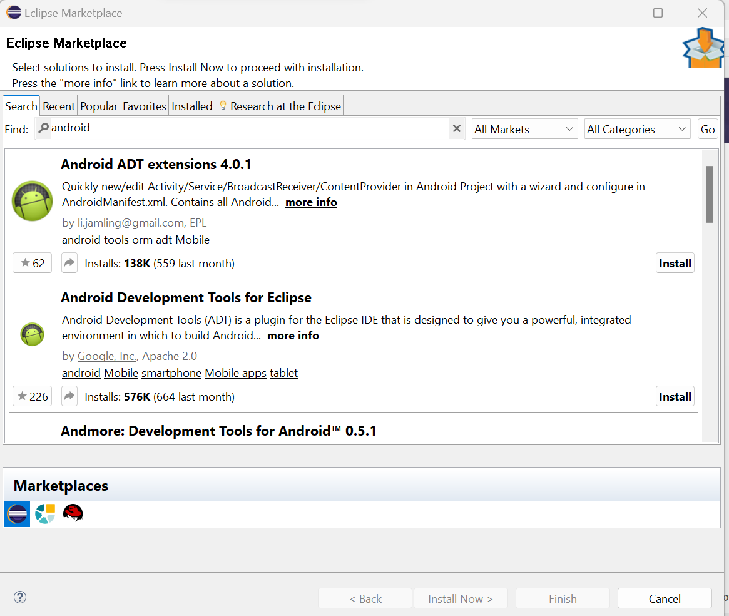Click the Android Development Tools robot logo
The height and width of the screenshot is (616, 729).
(x=32, y=334)
